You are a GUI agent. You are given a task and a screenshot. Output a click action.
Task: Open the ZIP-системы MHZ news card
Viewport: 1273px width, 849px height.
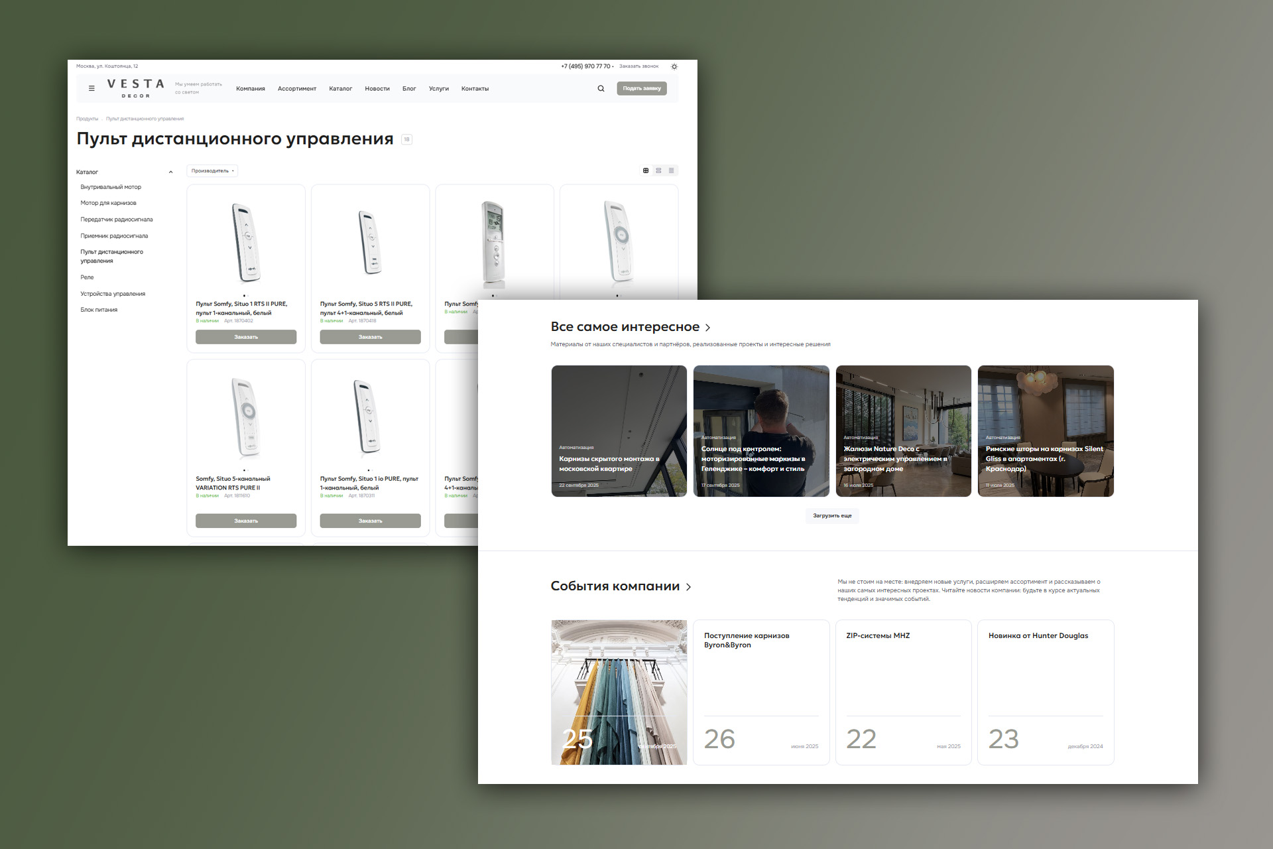(903, 692)
